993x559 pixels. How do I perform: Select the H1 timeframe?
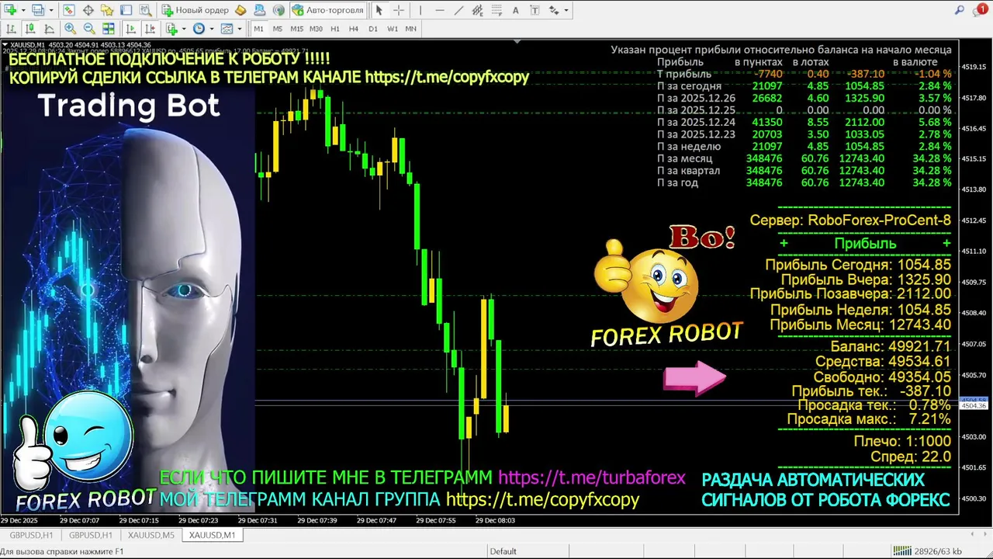pos(335,29)
